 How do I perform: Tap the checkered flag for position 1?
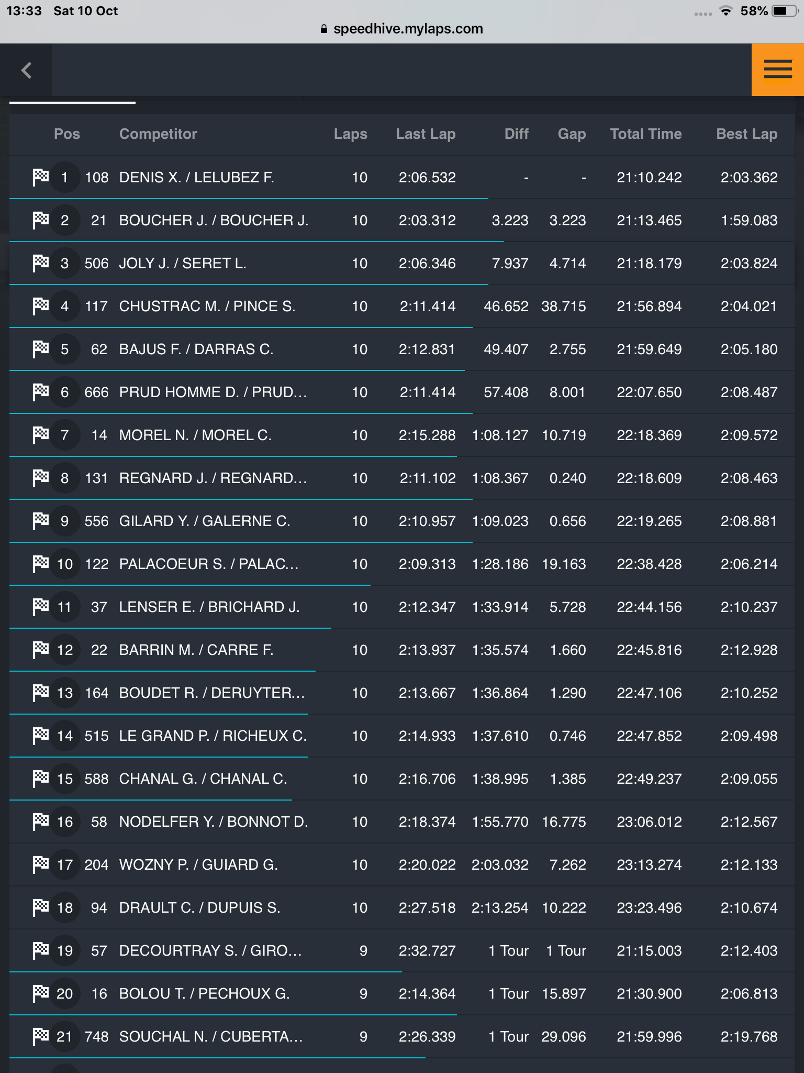[x=40, y=177]
